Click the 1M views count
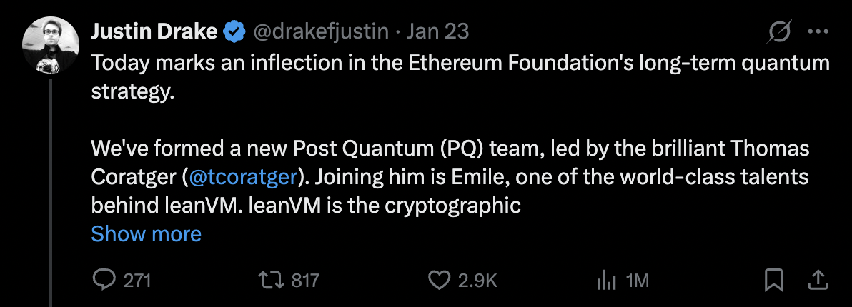The height and width of the screenshot is (307, 852). tap(637, 281)
